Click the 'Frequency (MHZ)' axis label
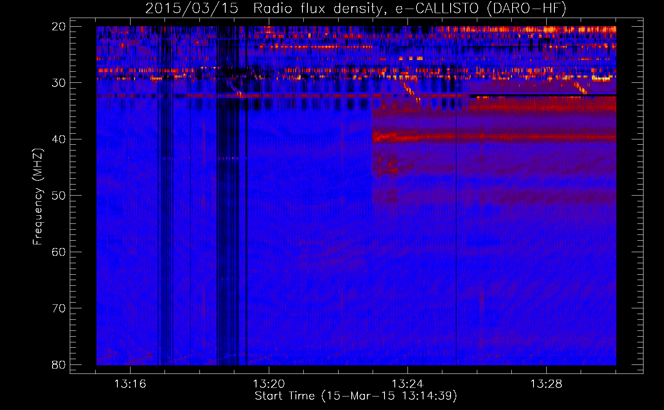This screenshot has width=664, height=410. coord(38,197)
